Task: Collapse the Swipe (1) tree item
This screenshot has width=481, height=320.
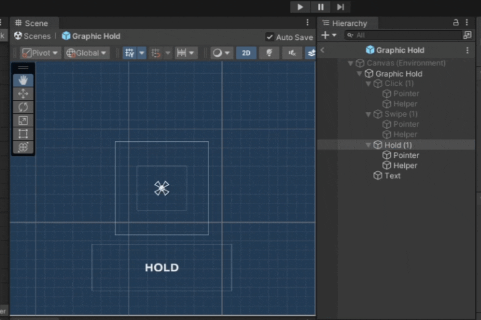Action: pyautogui.click(x=368, y=114)
